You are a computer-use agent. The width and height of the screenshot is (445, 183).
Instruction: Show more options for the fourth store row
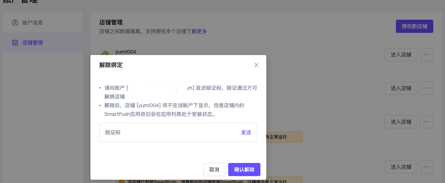point(426,167)
